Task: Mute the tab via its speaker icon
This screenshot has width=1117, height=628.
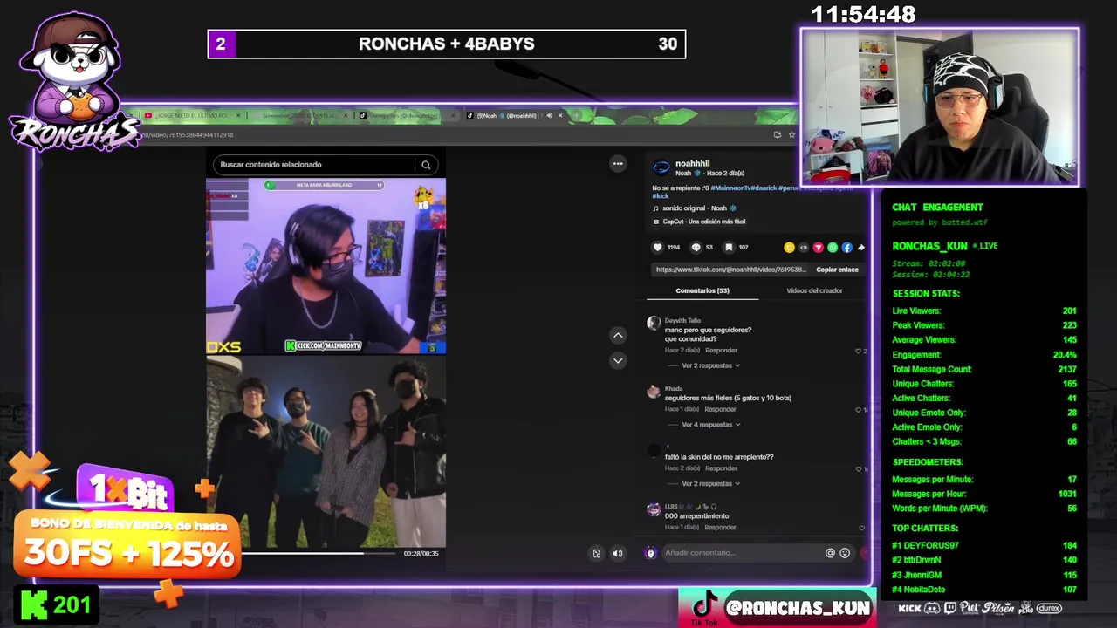Action: pyautogui.click(x=549, y=115)
